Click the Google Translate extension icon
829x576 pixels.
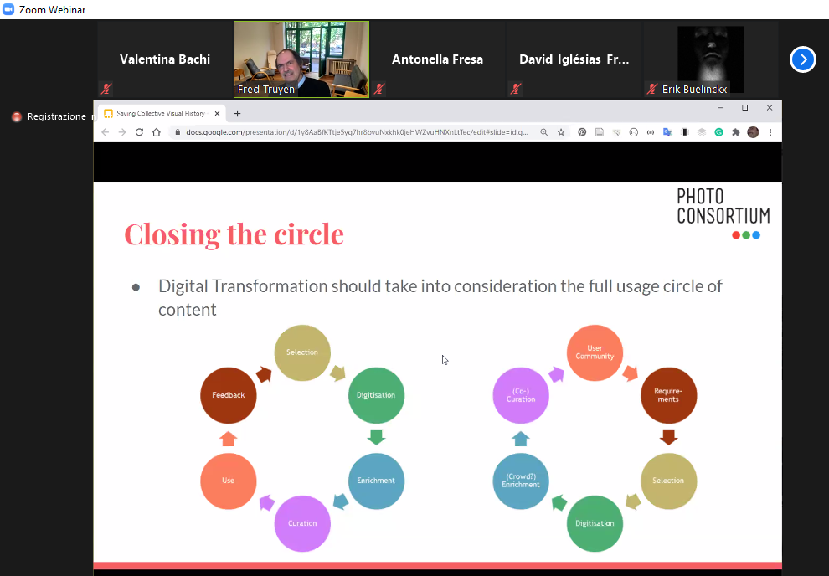(x=667, y=132)
